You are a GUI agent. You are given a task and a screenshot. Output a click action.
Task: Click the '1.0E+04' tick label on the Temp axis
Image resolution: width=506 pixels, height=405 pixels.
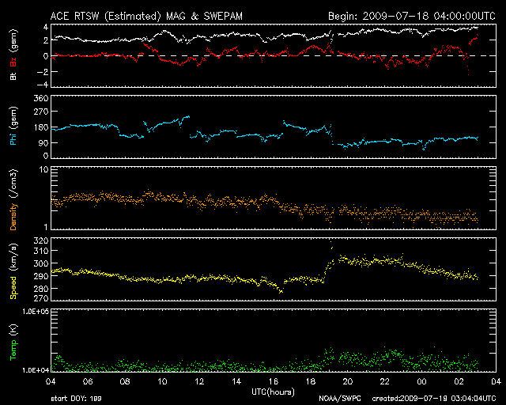[36, 370]
